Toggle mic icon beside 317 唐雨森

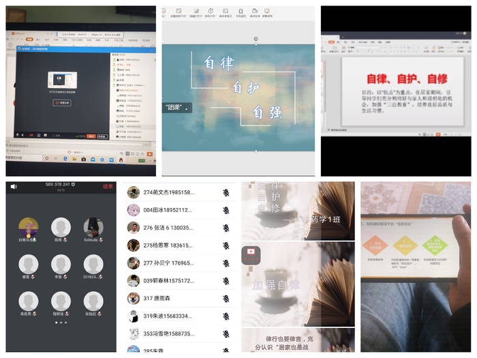(x=226, y=299)
